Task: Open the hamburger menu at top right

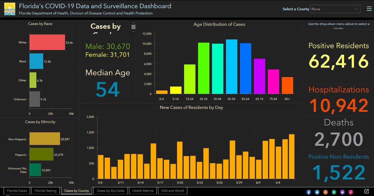Action: [369, 9]
